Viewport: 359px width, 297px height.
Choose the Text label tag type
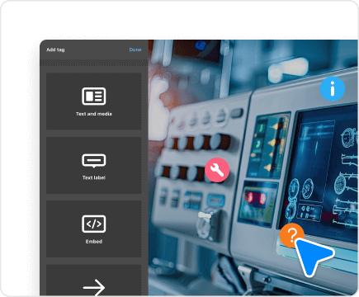[94, 165]
